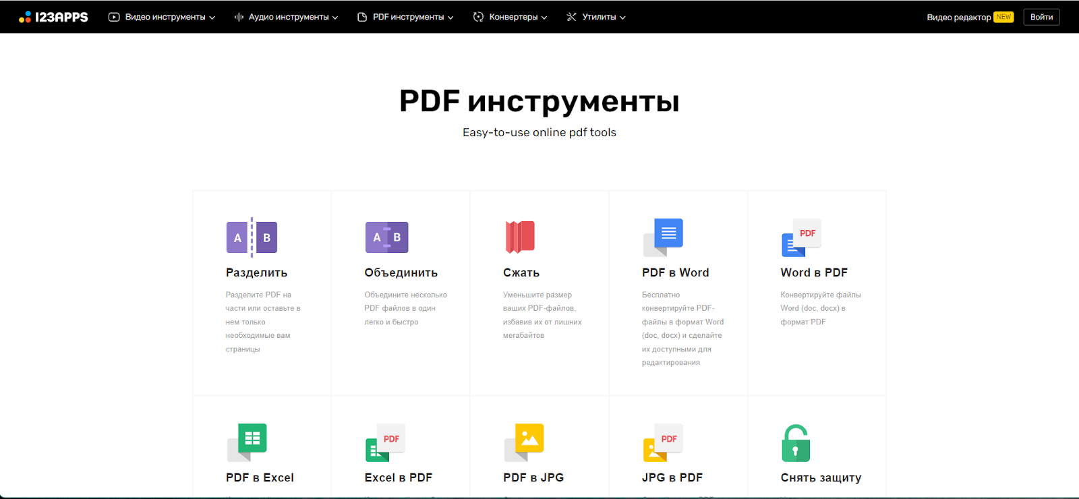Open the Снять защиту title
This screenshot has width=1079, height=499.
(821, 477)
